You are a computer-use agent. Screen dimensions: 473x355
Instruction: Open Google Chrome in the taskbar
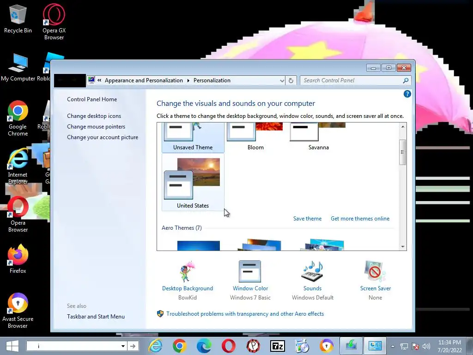pyautogui.click(x=180, y=346)
